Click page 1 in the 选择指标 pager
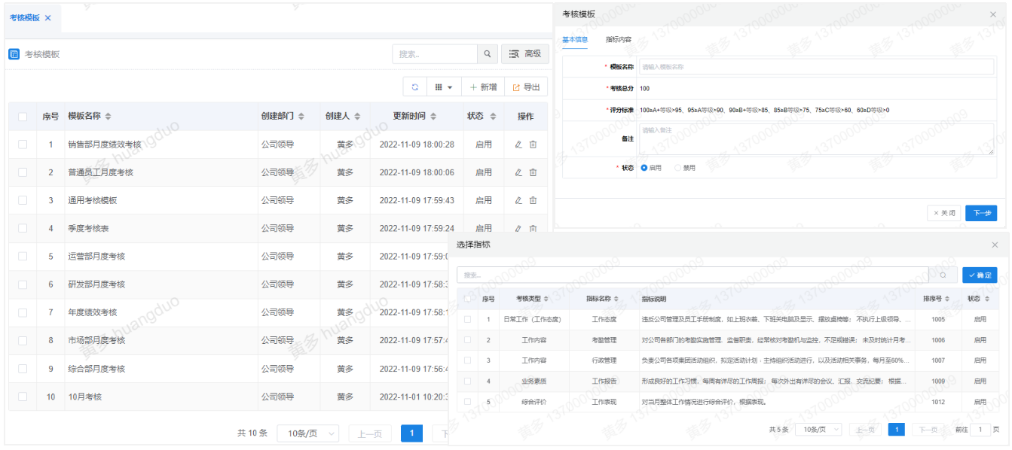The image size is (1012, 450). 897,430
